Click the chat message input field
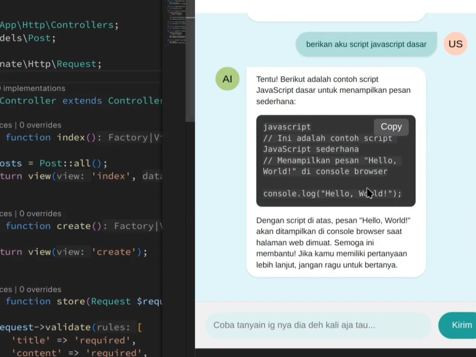The image size is (476, 357). coord(317,325)
